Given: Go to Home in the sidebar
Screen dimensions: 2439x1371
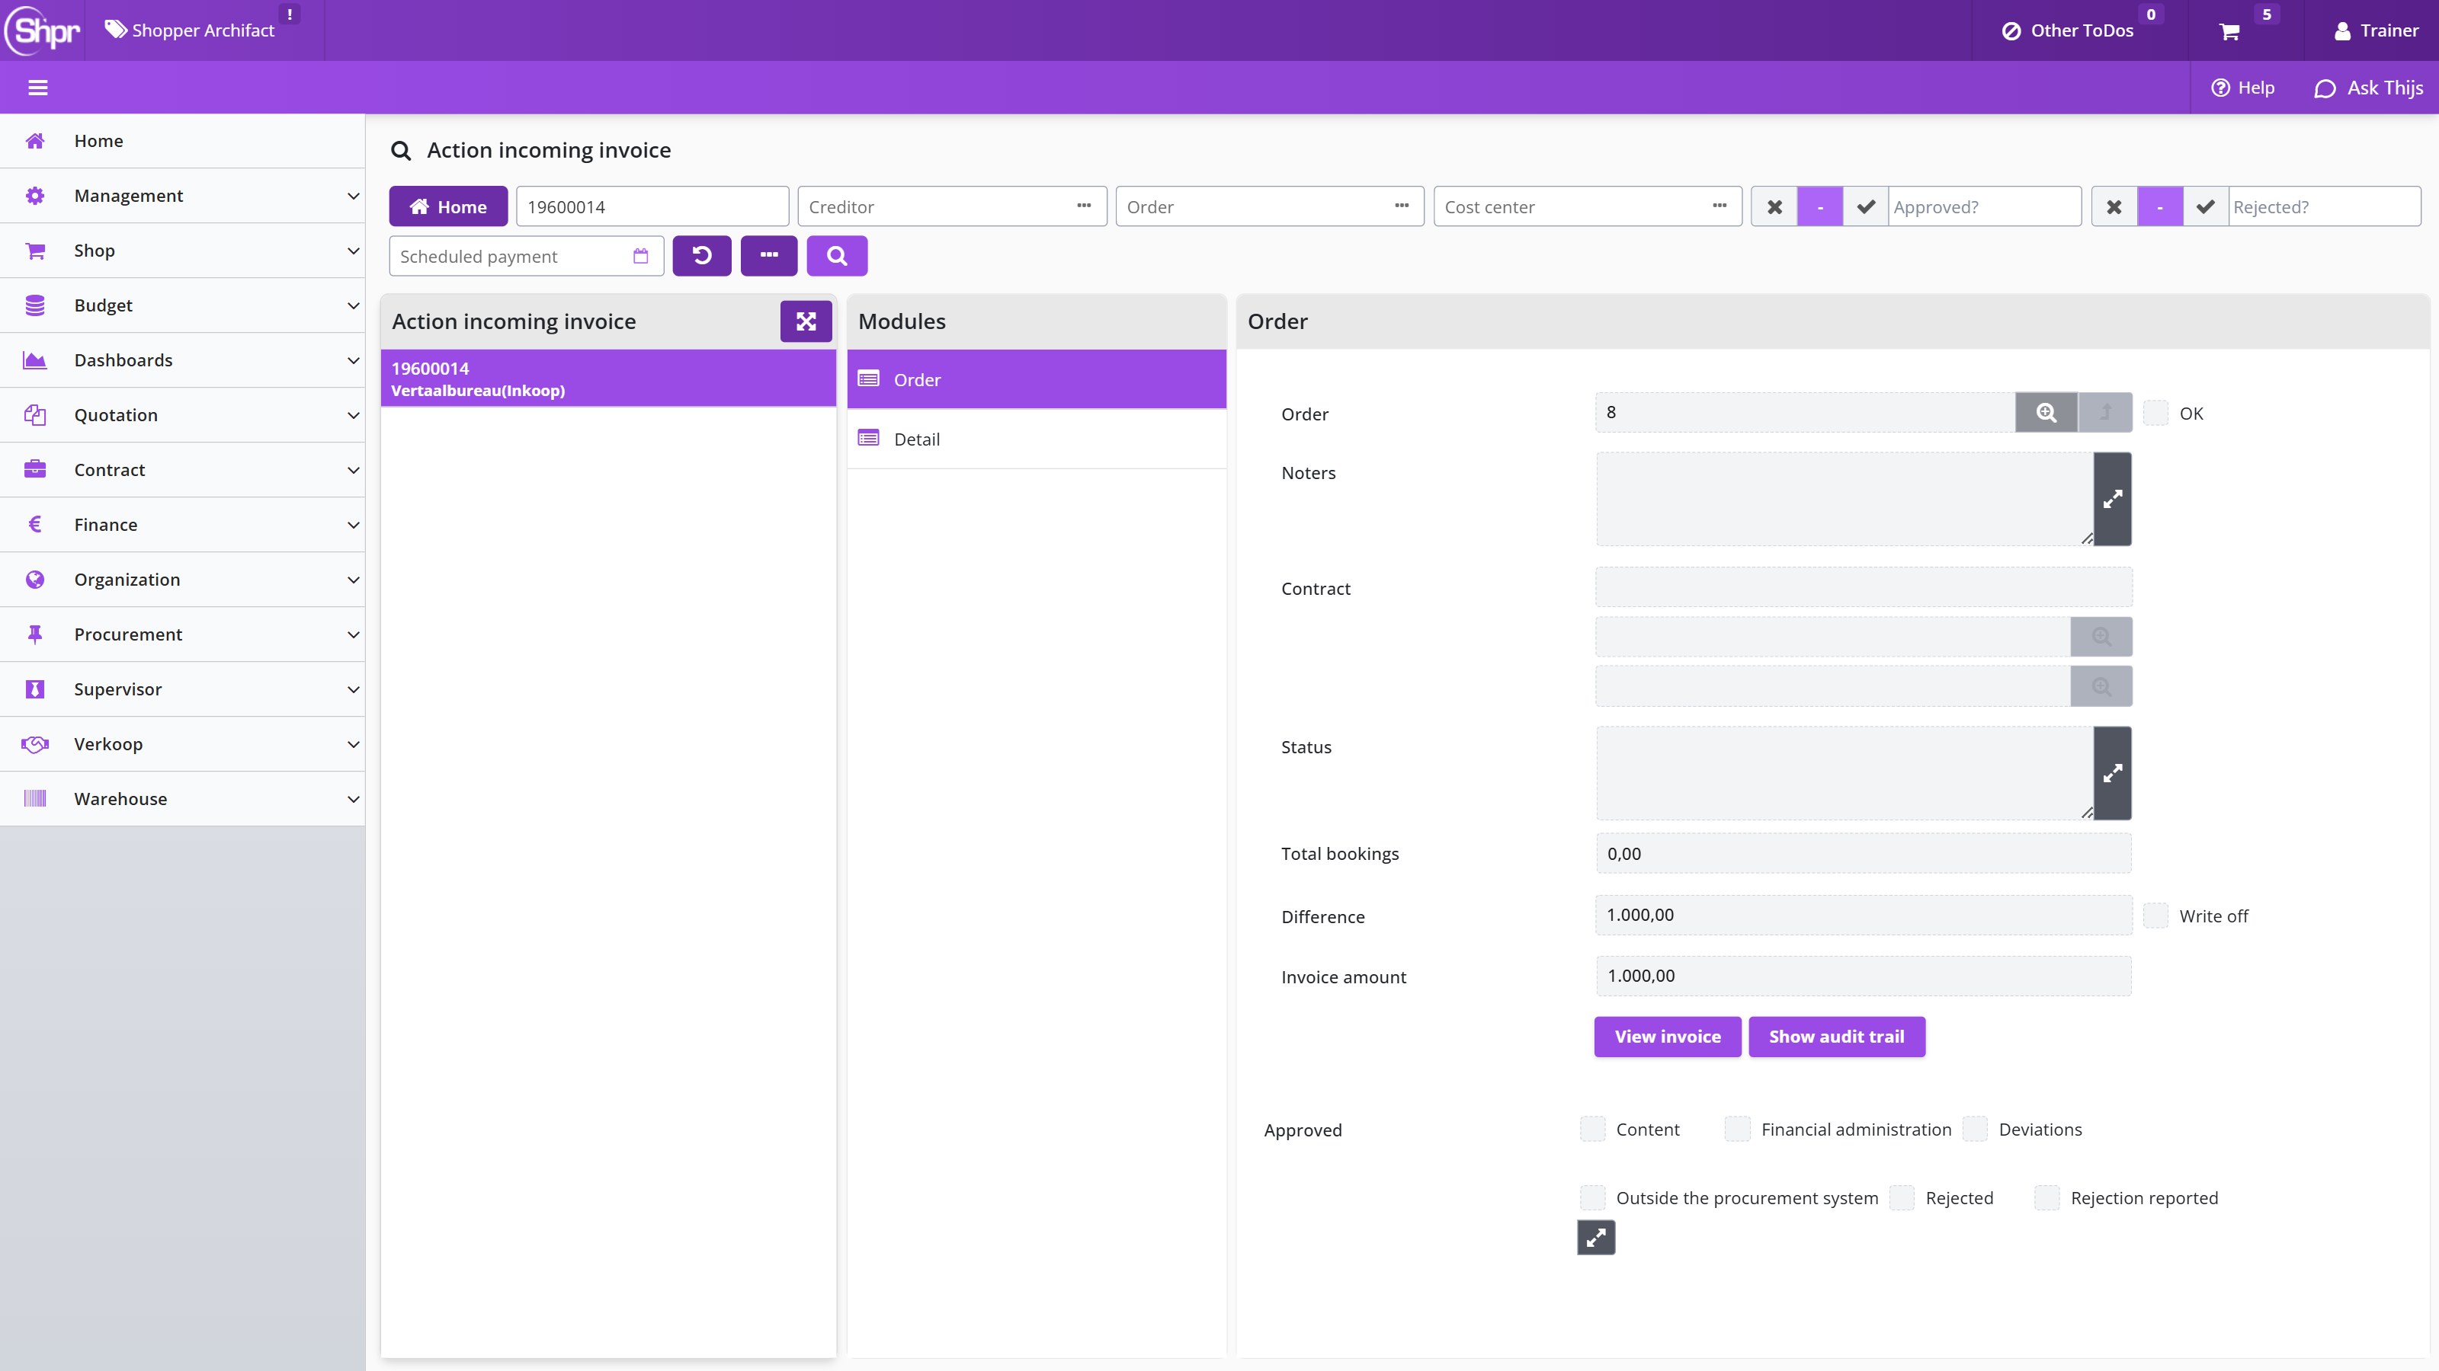Looking at the screenshot, I should click(183, 141).
